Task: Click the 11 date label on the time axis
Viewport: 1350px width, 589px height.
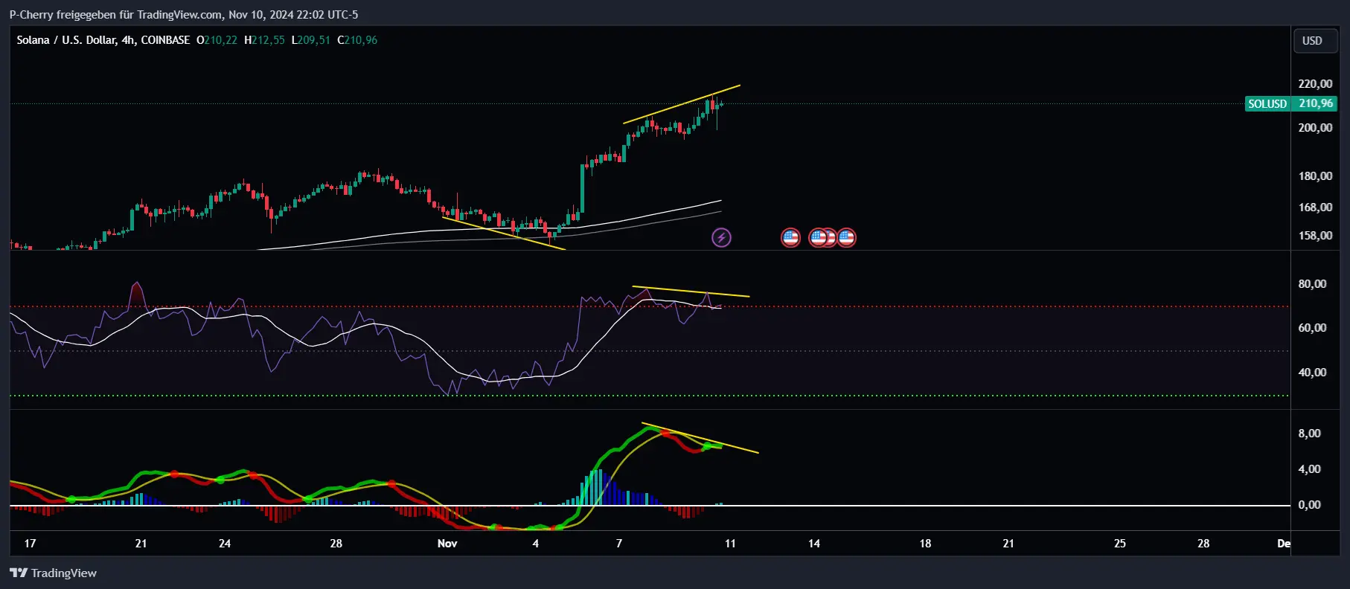Action: pos(730,544)
